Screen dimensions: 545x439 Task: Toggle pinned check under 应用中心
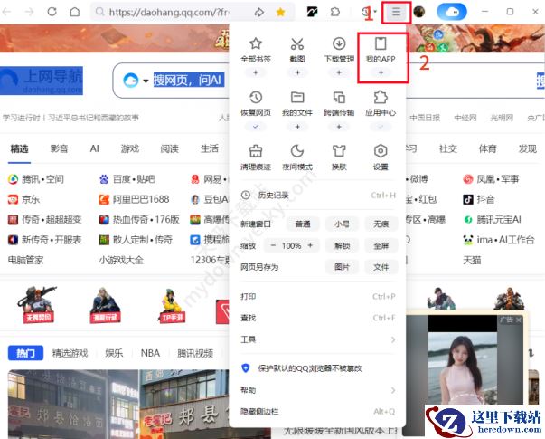point(381,127)
